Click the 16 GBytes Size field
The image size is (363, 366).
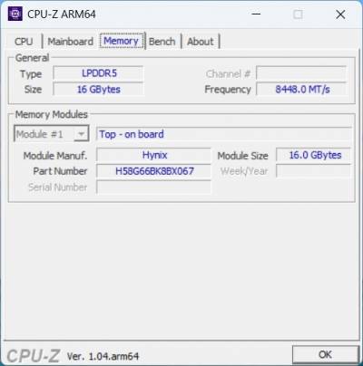98,90
